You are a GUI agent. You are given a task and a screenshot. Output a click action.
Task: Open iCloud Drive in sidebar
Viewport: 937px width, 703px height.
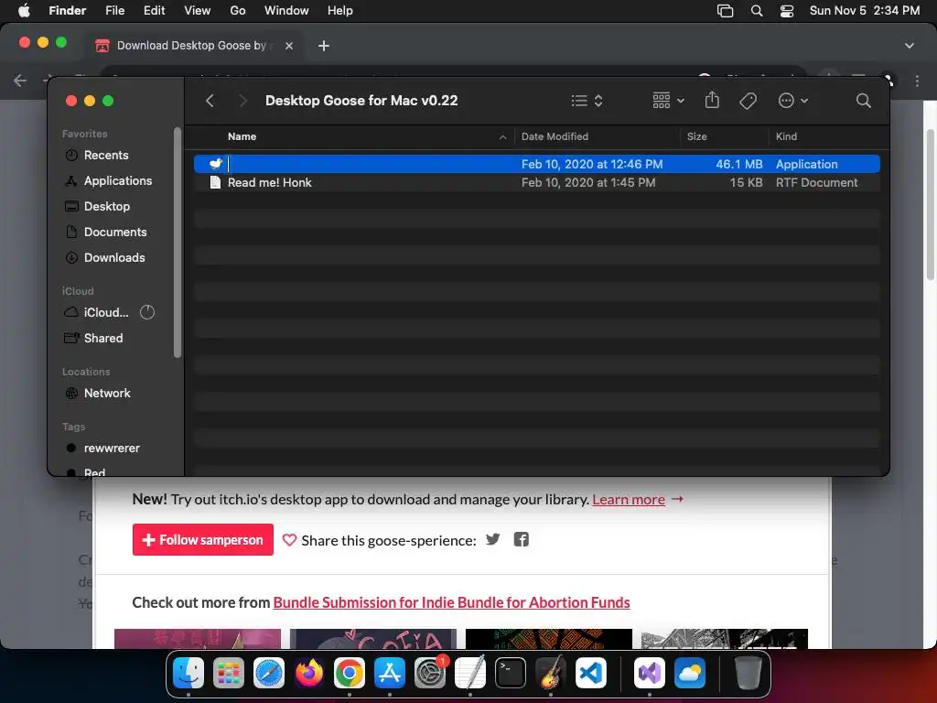click(x=106, y=312)
